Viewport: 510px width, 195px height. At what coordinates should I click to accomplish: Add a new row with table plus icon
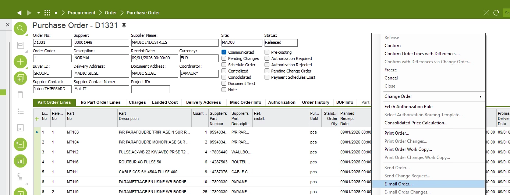36,119
